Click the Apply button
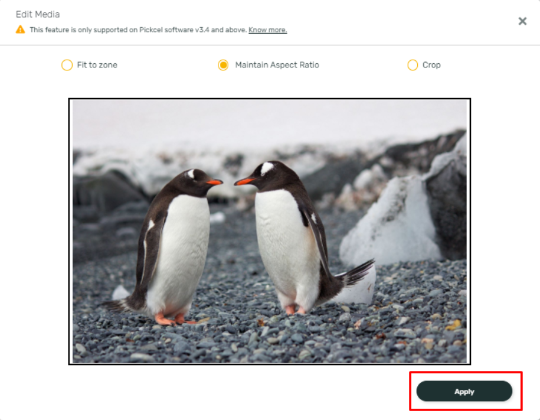The height and width of the screenshot is (420, 540). click(464, 392)
